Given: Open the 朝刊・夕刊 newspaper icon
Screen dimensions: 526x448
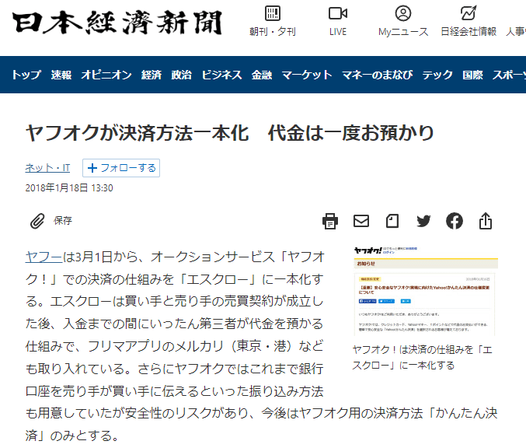Looking at the screenshot, I should pos(273,13).
